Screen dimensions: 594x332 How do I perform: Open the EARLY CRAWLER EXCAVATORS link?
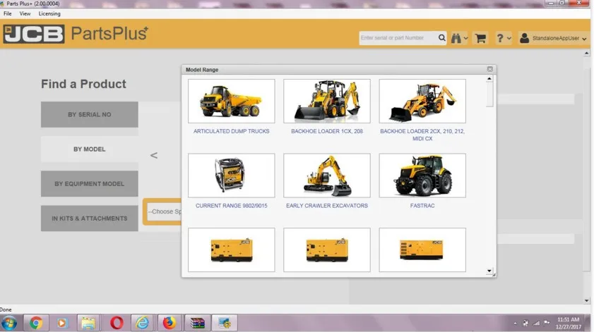point(326,206)
